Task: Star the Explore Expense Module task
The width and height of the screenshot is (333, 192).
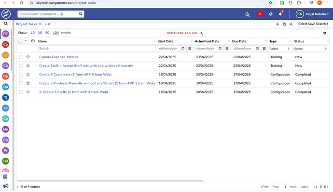Action: pyautogui.click(x=28, y=57)
